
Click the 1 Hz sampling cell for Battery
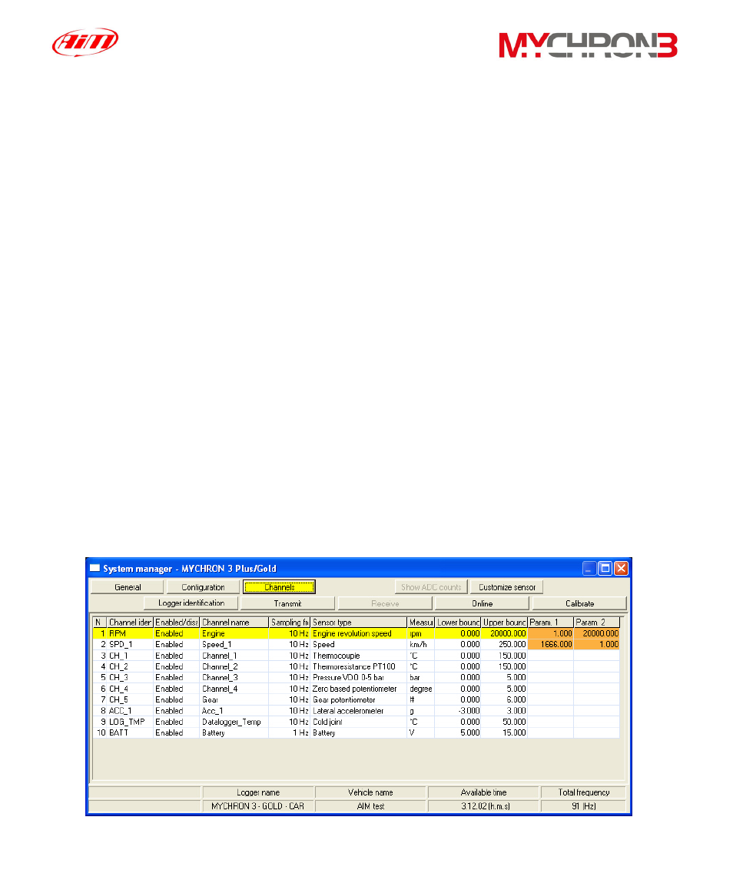pyautogui.click(x=290, y=732)
